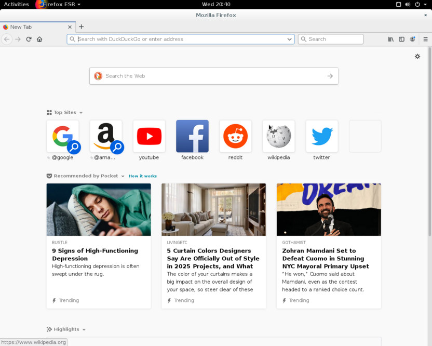432x346 pixels.
Task: Click the BUSTLE source label
Action: tap(60, 243)
